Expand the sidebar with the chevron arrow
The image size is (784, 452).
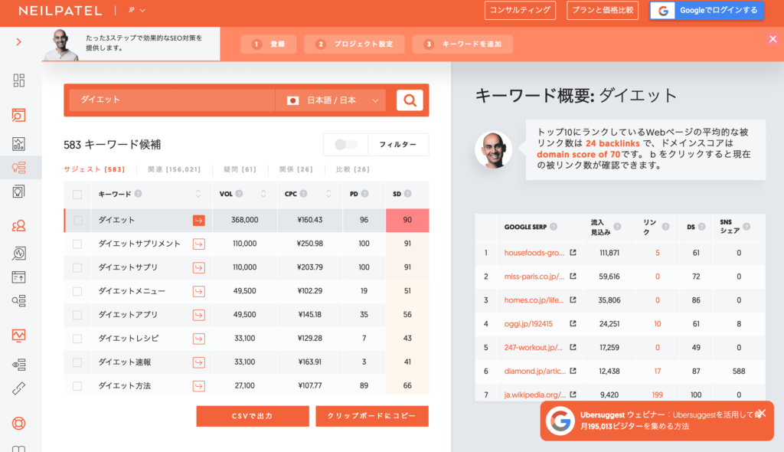click(19, 42)
